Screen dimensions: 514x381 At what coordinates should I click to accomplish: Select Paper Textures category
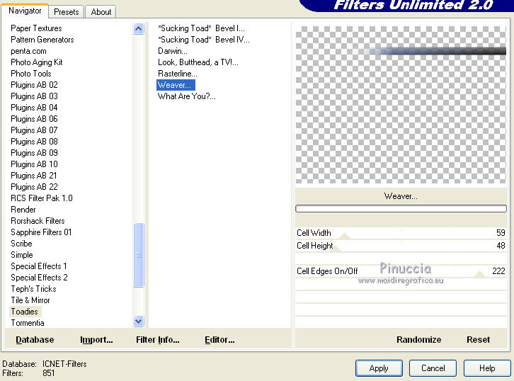pos(36,28)
